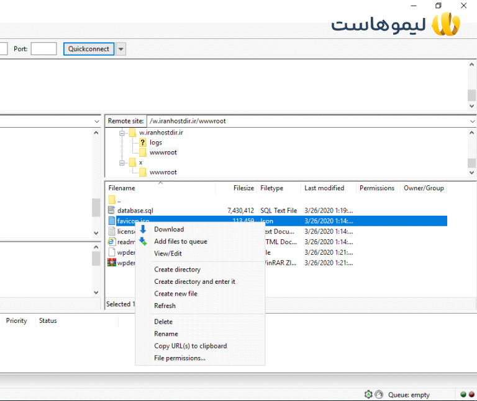This screenshot has width=477, height=401.
Task: Click the Port input field
Action: click(x=44, y=48)
